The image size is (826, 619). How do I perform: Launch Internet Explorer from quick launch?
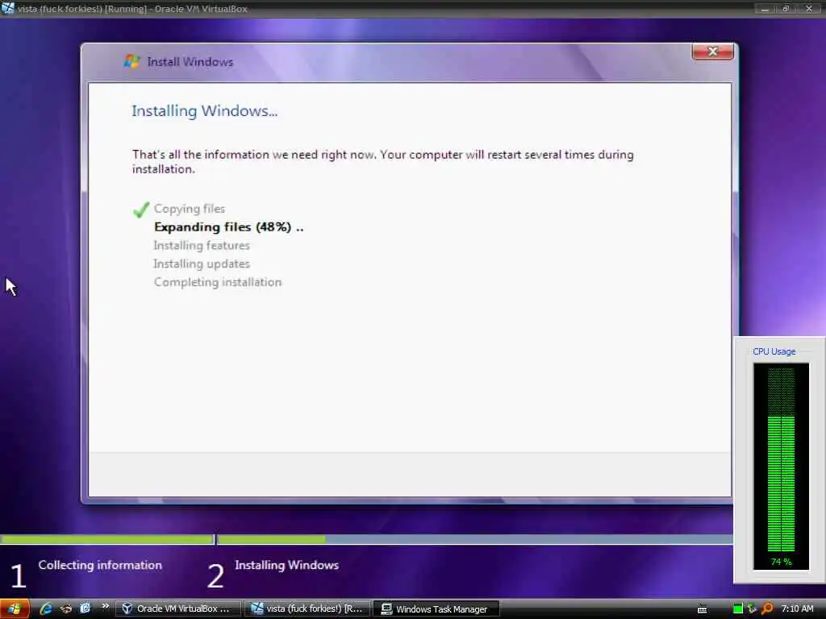click(x=46, y=609)
